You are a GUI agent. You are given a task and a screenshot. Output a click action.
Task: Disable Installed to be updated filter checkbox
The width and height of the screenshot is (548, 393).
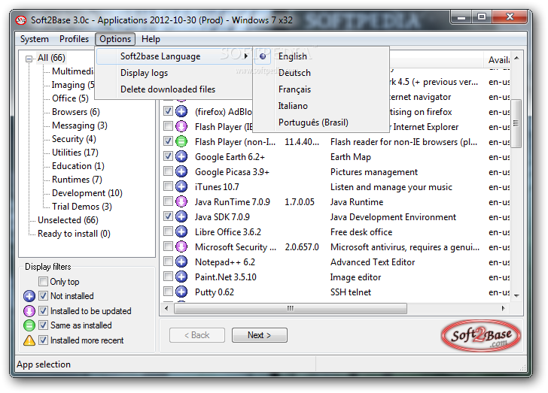[44, 310]
